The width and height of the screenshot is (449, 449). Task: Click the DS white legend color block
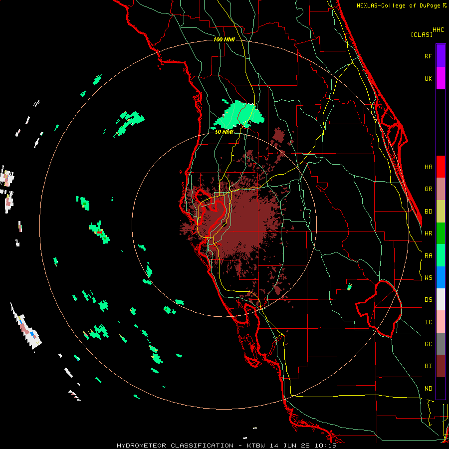(441, 299)
